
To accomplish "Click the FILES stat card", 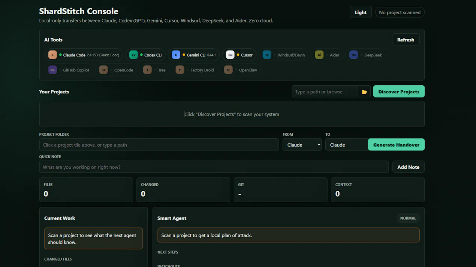I will pos(86,190).
